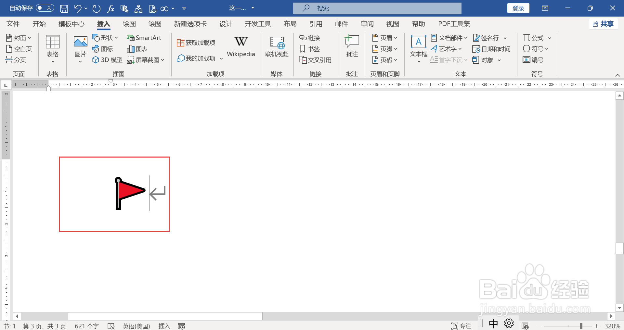Image resolution: width=624 pixels, height=330 pixels.
Task: Click the vertical scrollbar down arrow
Action: click(x=619, y=308)
